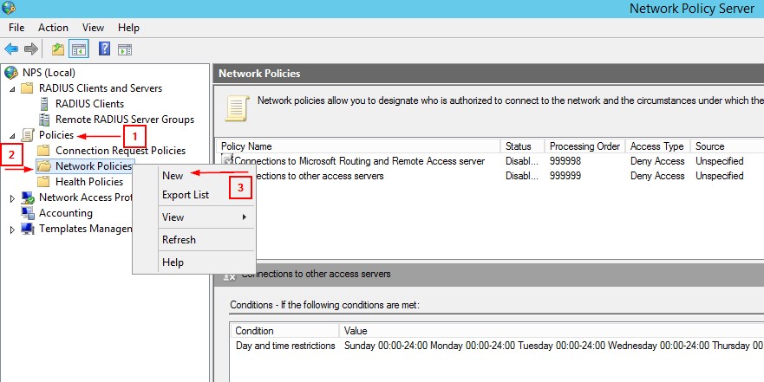Click the Back arrow toolbar icon
The image size is (764, 382).
[11, 49]
